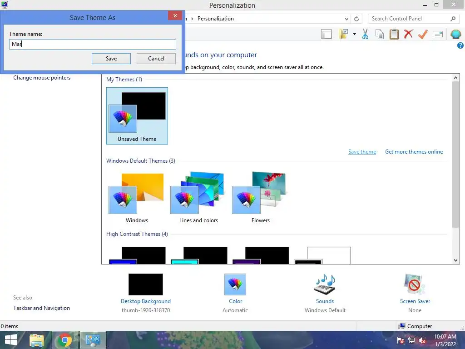This screenshot has width=465, height=349.
Task: Select the purple high contrast theme thumbnail
Action: (x=261, y=255)
